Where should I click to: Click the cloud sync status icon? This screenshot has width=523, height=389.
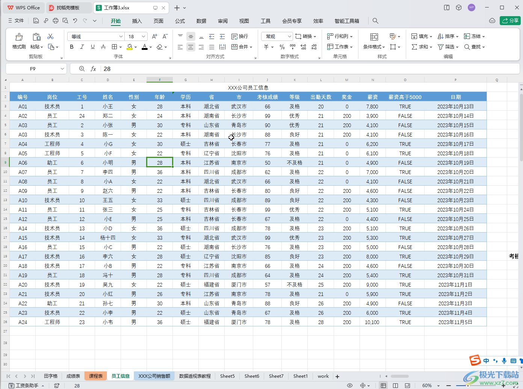point(492,21)
